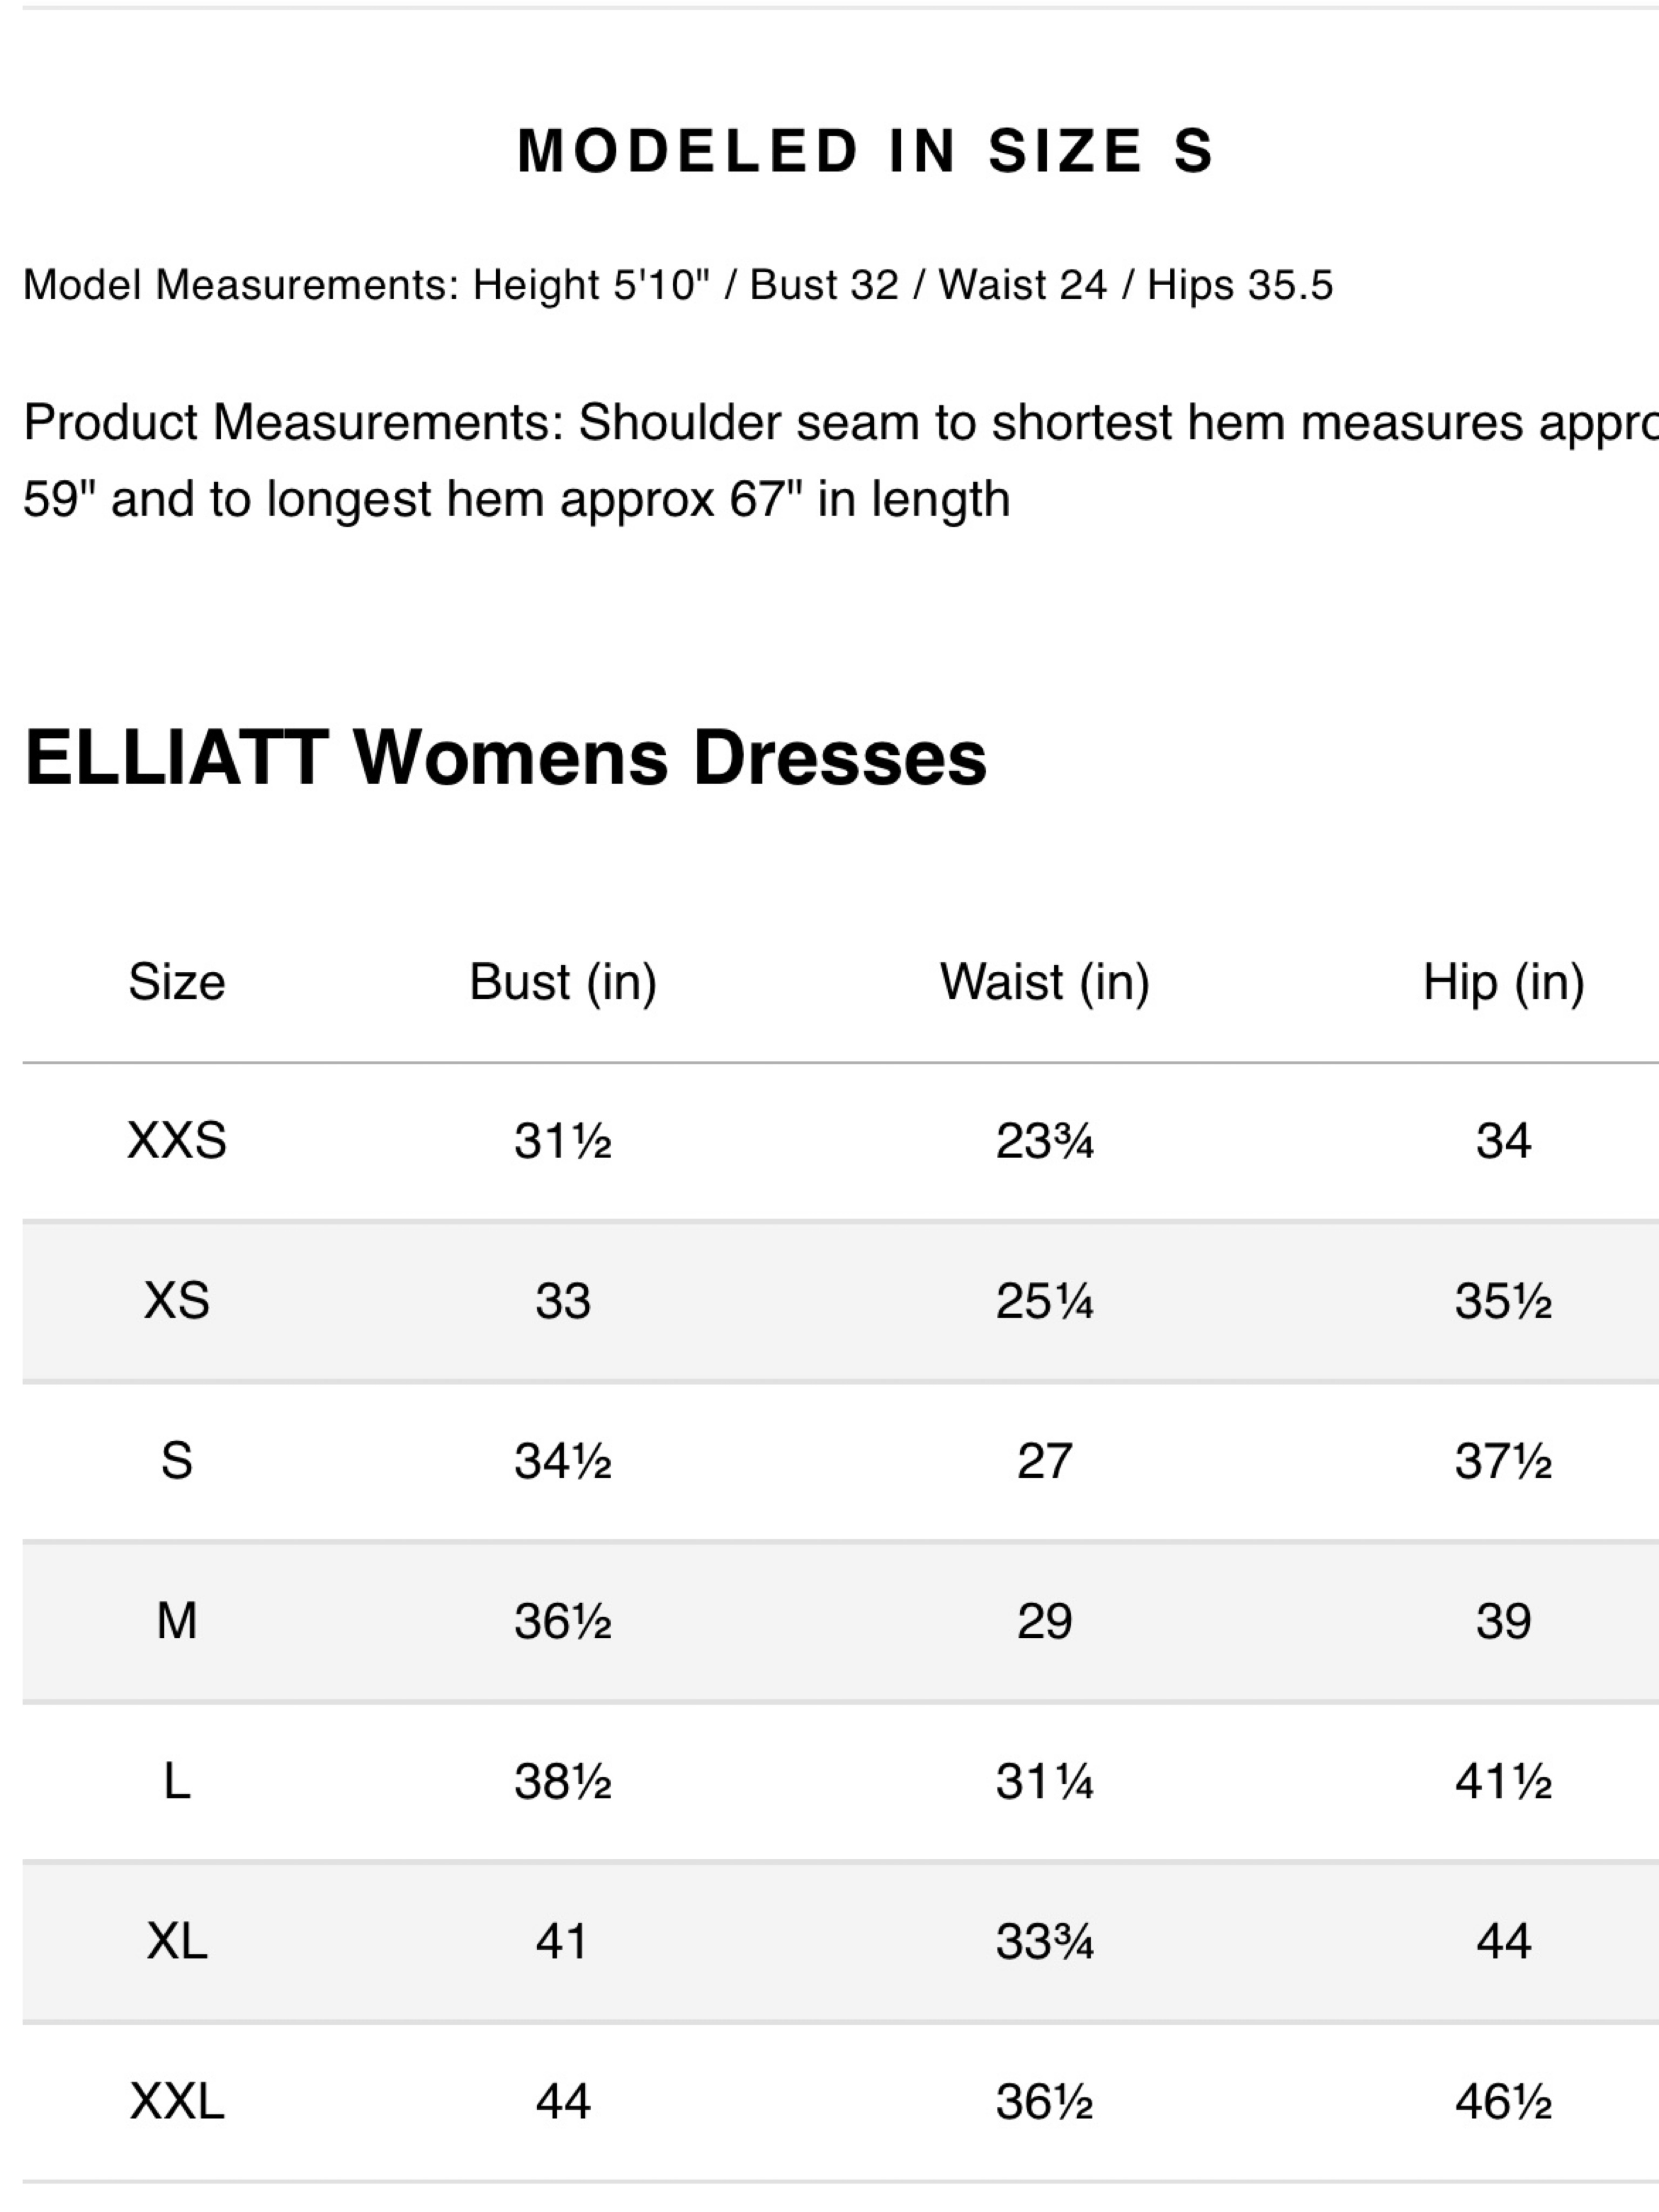Select the S size row label
The image size is (1659, 2212).
coord(177,1461)
